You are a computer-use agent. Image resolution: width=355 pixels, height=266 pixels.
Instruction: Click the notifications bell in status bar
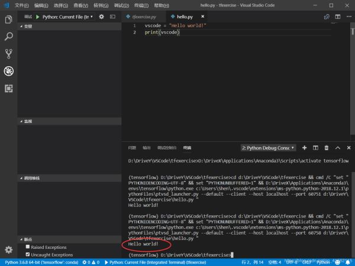click(x=348, y=262)
